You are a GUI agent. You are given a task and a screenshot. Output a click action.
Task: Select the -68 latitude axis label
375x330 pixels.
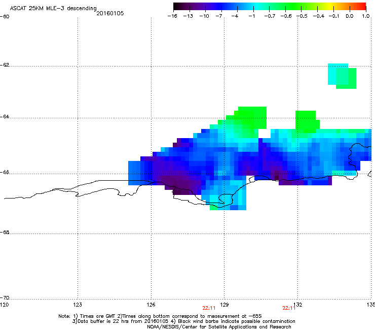[x=5, y=233]
